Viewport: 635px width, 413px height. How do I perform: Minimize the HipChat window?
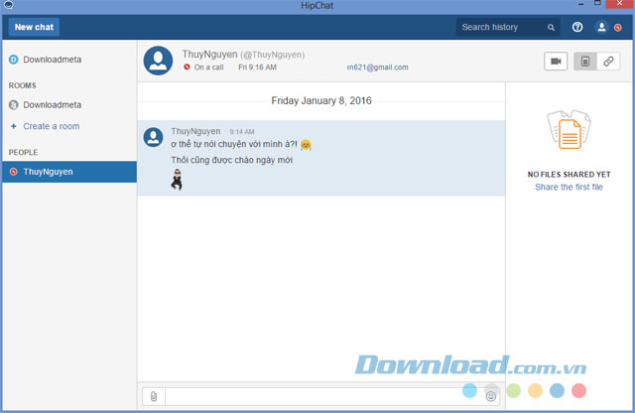point(581,4)
